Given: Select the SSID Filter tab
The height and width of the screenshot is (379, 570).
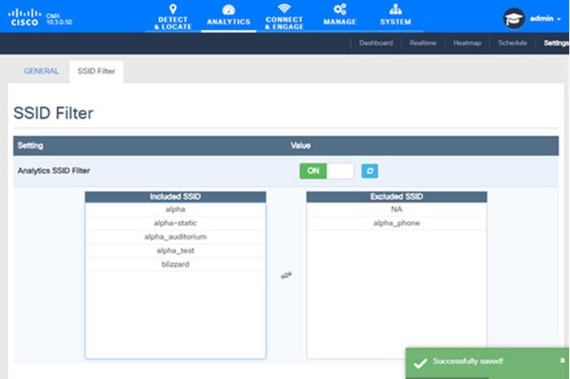Looking at the screenshot, I should tap(96, 71).
